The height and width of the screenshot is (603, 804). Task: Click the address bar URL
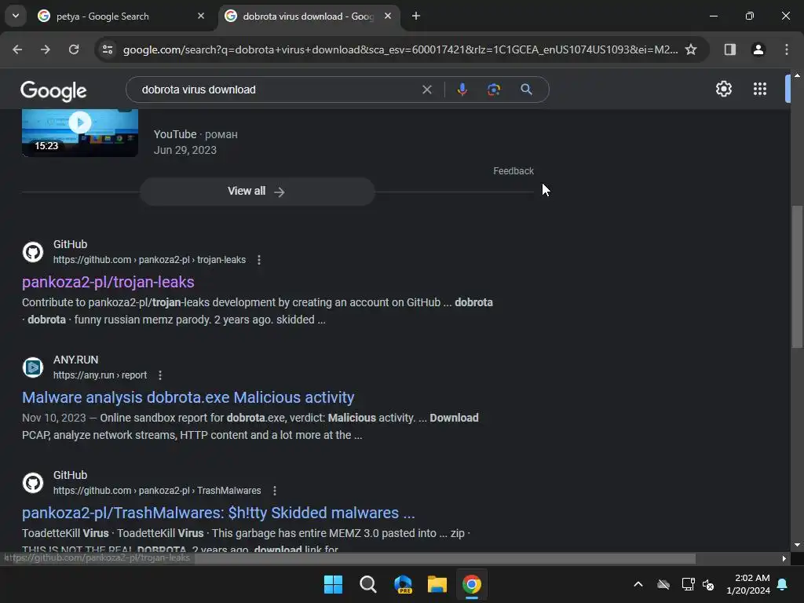pos(400,49)
